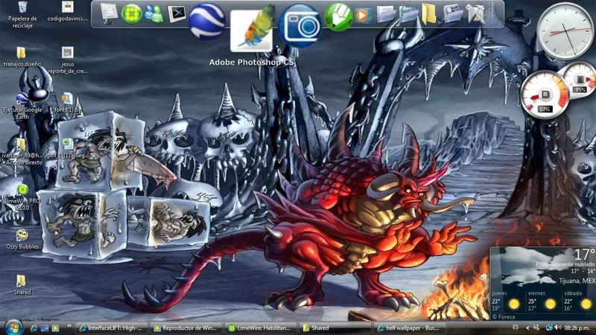596x335 pixels.
Task: Open the weather gadget 17° temperature
Action: tap(585, 255)
